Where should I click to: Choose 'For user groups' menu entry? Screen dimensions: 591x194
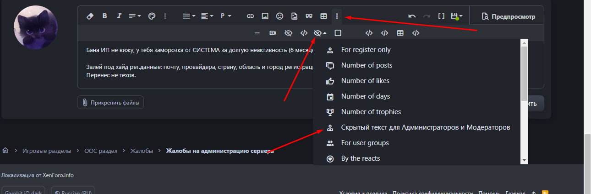tap(365, 143)
